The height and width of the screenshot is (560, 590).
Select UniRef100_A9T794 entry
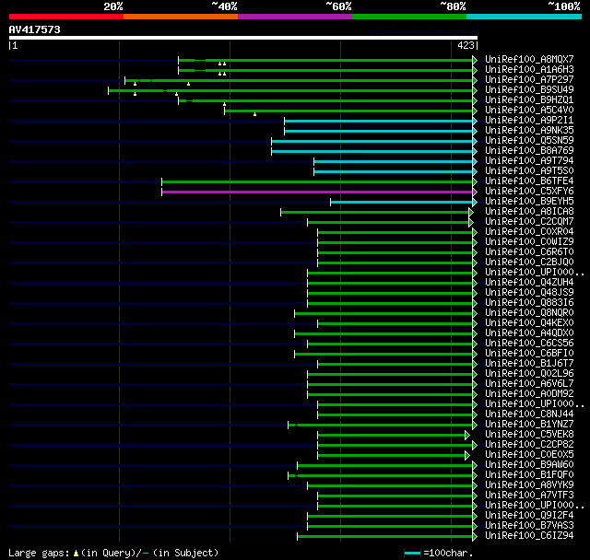point(529,161)
